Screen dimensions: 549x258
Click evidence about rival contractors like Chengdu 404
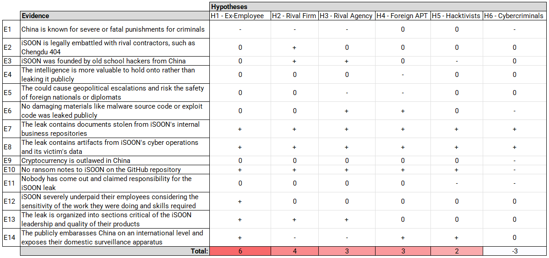(115, 48)
